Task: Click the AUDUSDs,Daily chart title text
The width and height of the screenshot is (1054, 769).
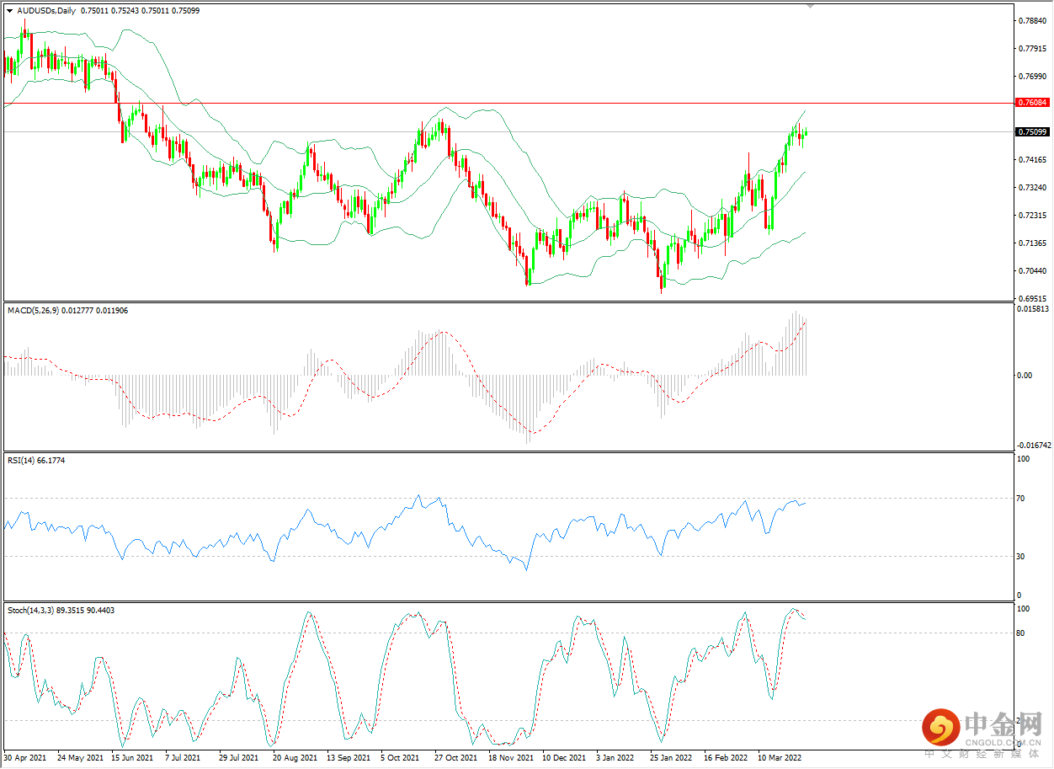Action: 46,11
